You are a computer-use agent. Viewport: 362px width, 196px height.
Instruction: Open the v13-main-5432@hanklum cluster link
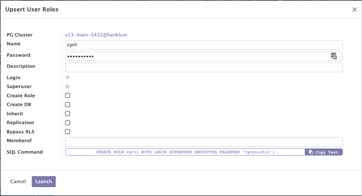(96, 35)
